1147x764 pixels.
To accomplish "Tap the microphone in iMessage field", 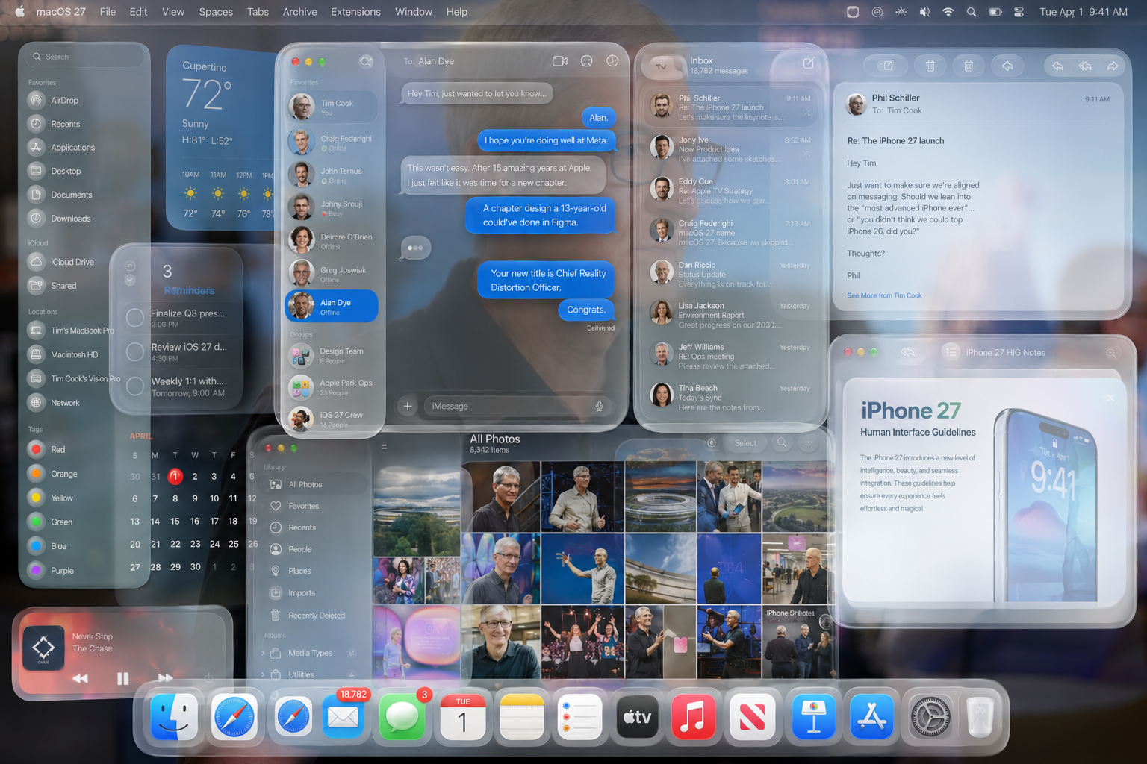I will [x=599, y=407].
